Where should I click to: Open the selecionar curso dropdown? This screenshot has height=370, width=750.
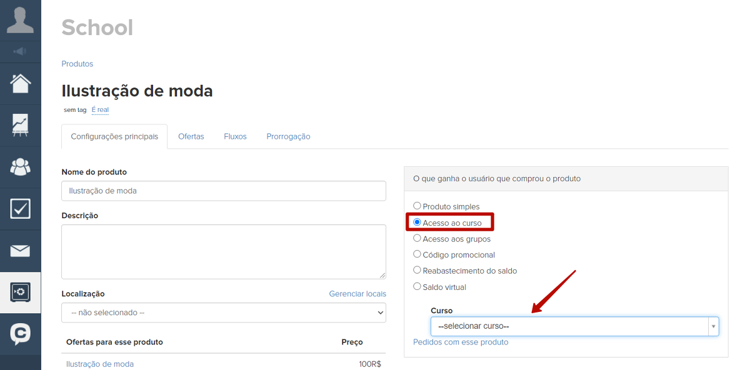click(x=574, y=326)
